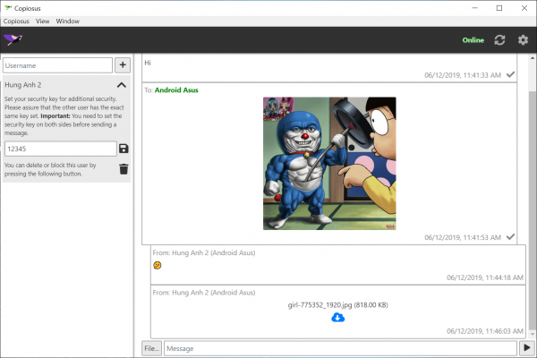
Task: Collapse the Hung Anh 2 contact panel
Action: pos(122,85)
